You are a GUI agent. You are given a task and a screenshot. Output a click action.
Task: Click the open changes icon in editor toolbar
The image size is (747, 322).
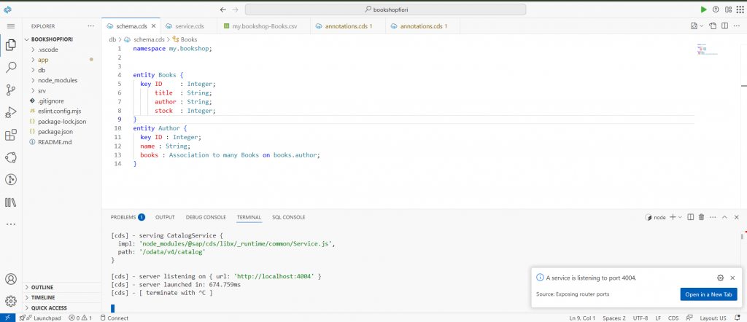713,26
